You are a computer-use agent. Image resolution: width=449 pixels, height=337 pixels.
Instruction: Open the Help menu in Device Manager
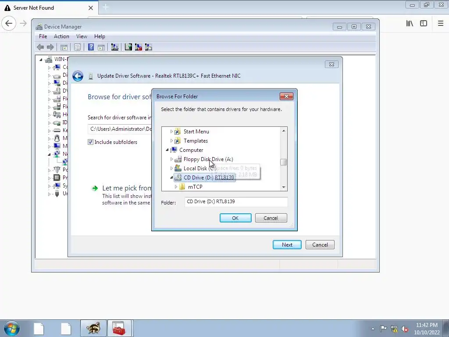coord(100,36)
